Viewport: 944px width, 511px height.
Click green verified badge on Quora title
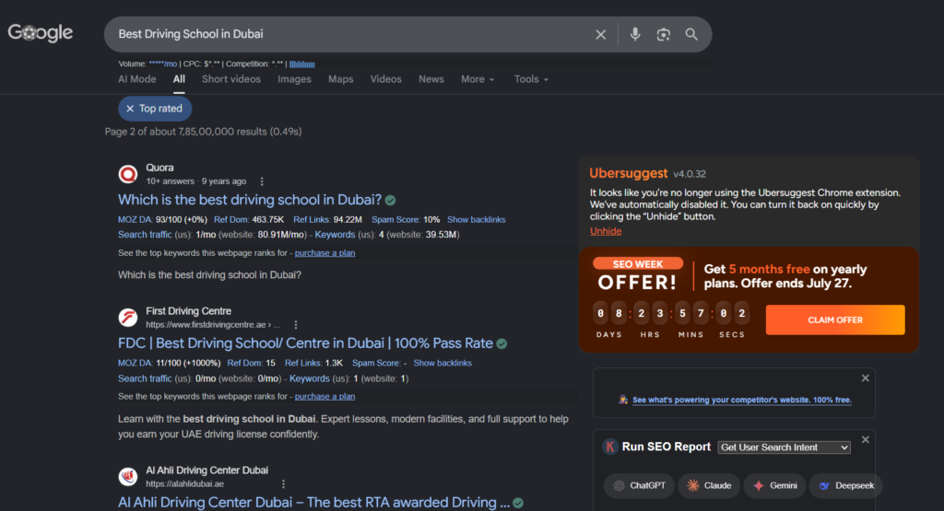[391, 200]
